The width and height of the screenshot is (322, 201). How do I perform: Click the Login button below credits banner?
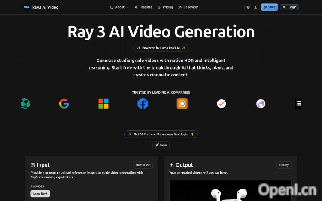(161, 145)
